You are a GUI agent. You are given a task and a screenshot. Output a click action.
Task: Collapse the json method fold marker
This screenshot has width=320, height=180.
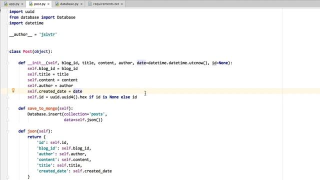click(x=7, y=131)
